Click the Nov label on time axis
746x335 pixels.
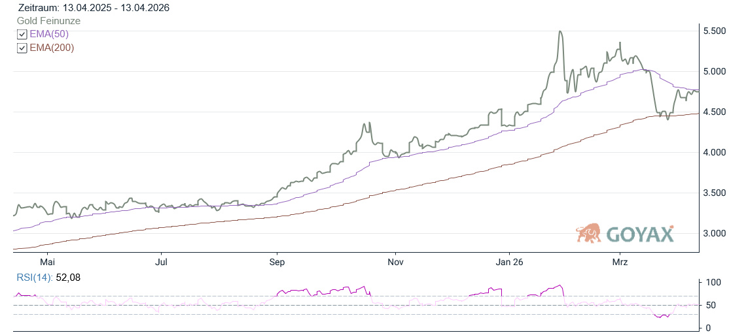[x=395, y=263]
